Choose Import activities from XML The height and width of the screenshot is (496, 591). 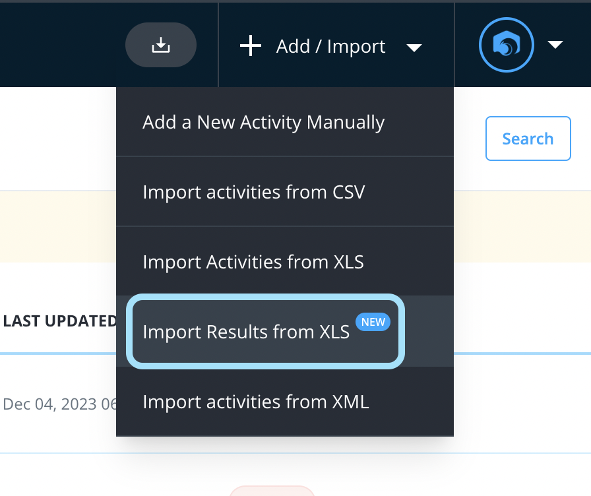[255, 402]
